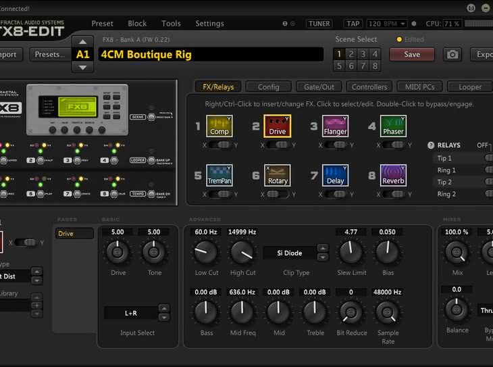
Task: Open the Block menu
Action: pyautogui.click(x=137, y=24)
